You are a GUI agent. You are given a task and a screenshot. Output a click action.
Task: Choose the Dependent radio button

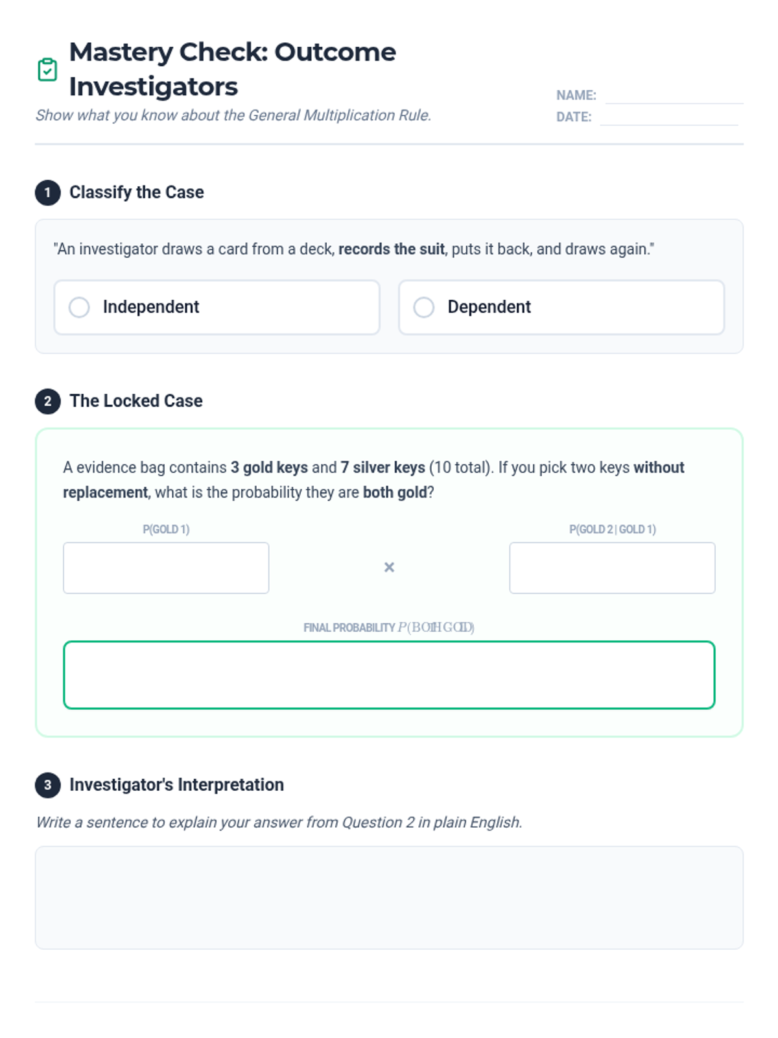tap(424, 308)
